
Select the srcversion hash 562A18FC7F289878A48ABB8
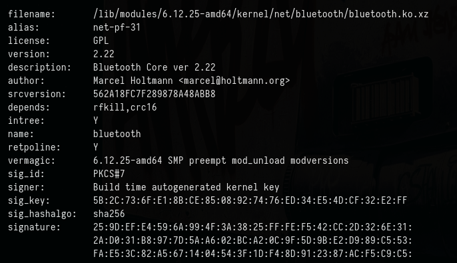(x=154, y=94)
